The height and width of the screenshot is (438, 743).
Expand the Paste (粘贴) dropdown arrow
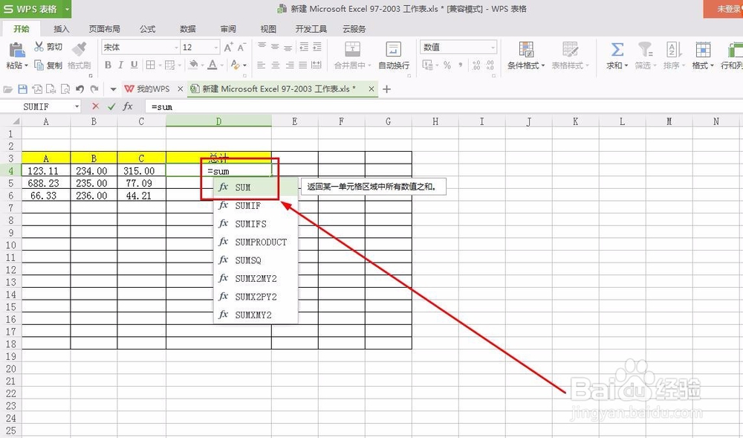pos(26,65)
